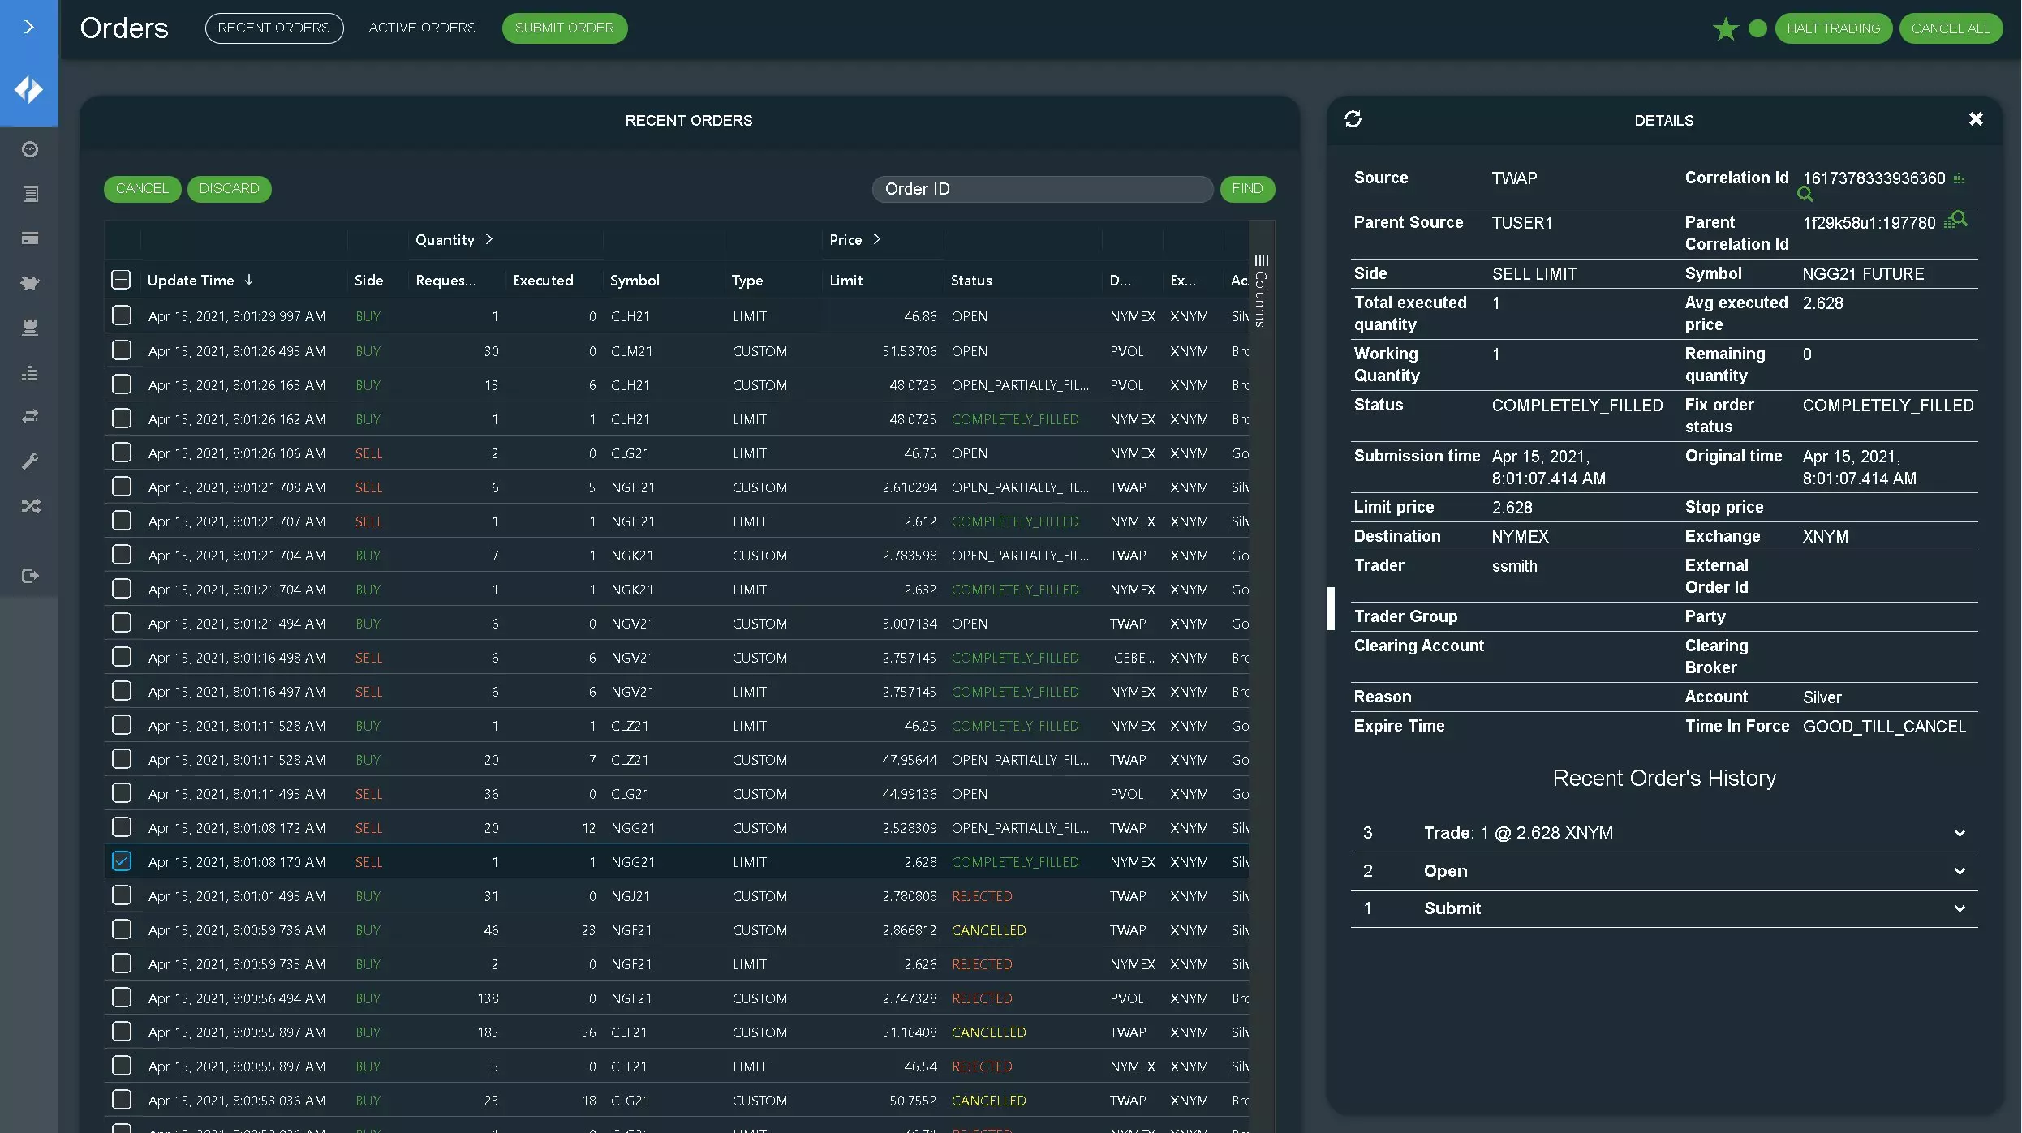
Task: Open the chess rook icon in sidebar
Action: coord(30,328)
